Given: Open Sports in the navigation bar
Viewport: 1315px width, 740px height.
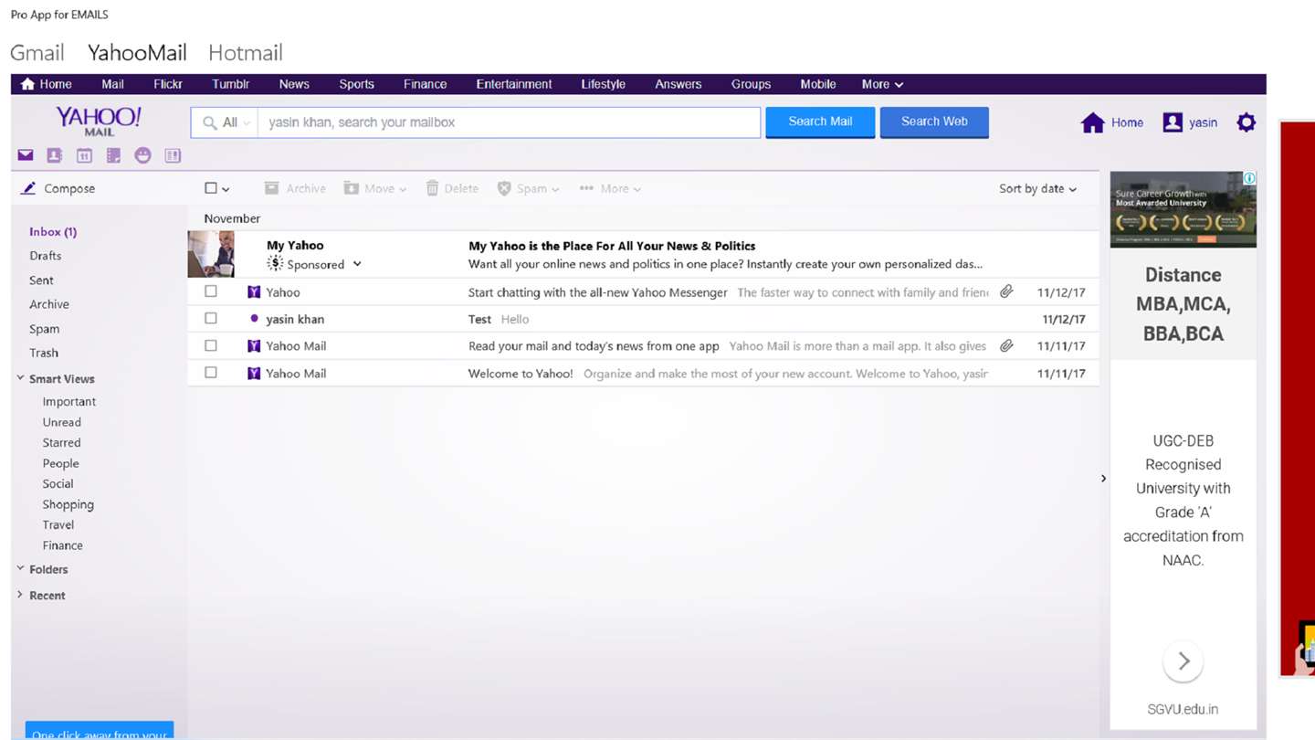Looking at the screenshot, I should (x=356, y=84).
